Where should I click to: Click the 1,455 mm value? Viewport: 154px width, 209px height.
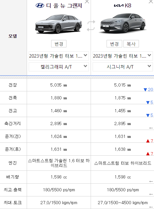click(x=123, y=111)
